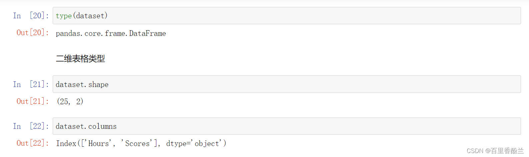The image size is (529, 157).
Task: Select the Out[22] output prompt
Action: point(33,143)
